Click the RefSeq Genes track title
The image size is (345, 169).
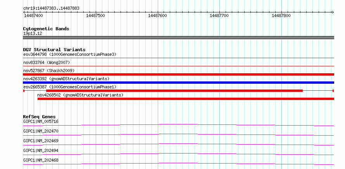coord(40,117)
